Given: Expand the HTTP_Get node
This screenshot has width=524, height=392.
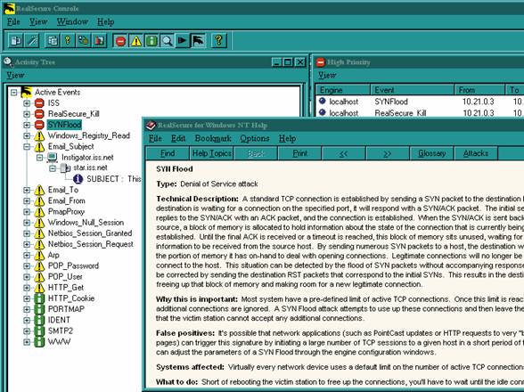Looking at the screenshot, I should [27, 288].
